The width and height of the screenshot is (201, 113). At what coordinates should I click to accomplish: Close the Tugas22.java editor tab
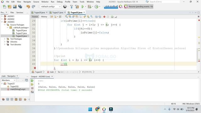pyautogui.click(x=84, y=12)
